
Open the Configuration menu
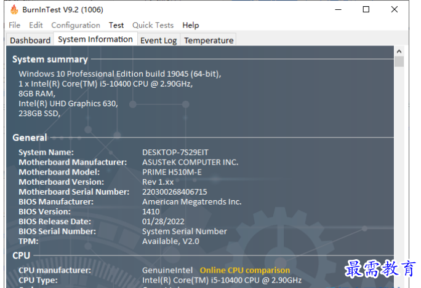point(76,25)
